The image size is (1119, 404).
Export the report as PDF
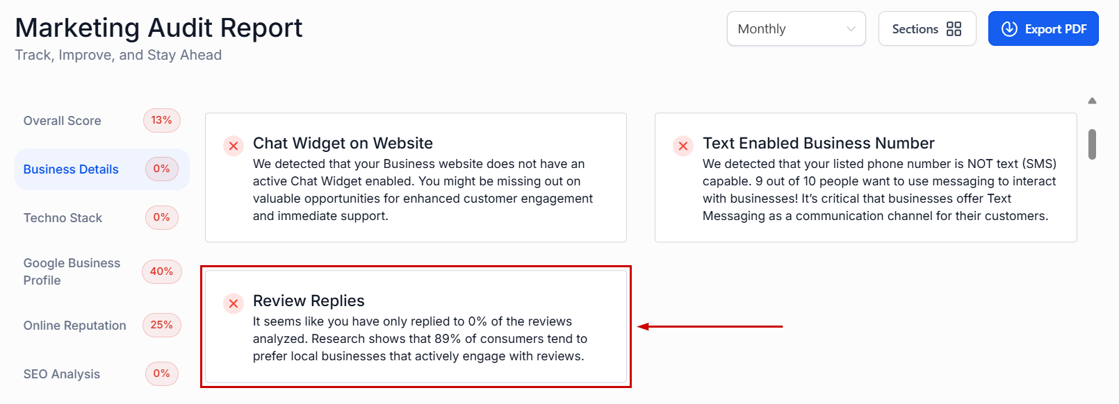tap(1043, 29)
